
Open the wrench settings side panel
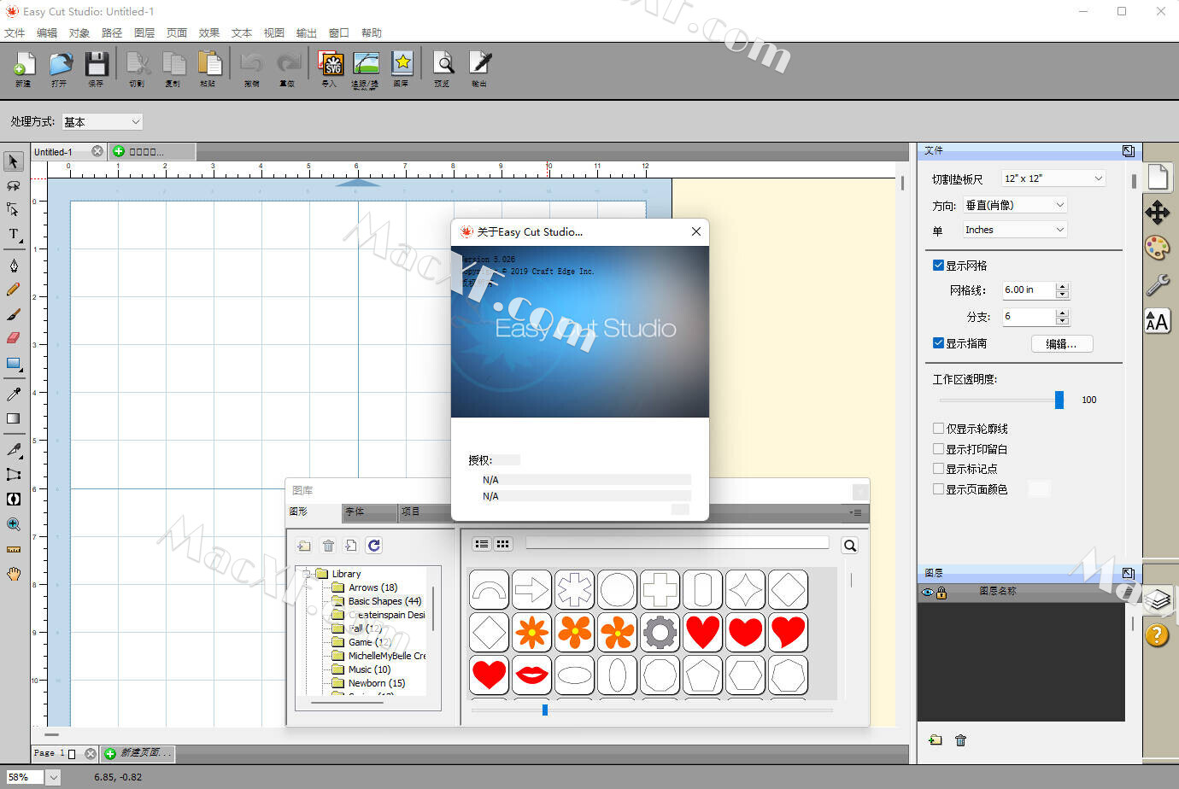point(1157,284)
